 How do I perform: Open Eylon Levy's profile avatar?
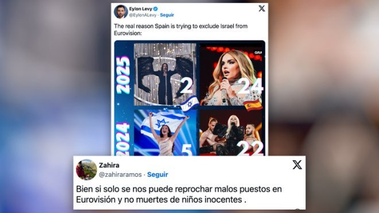(x=121, y=11)
